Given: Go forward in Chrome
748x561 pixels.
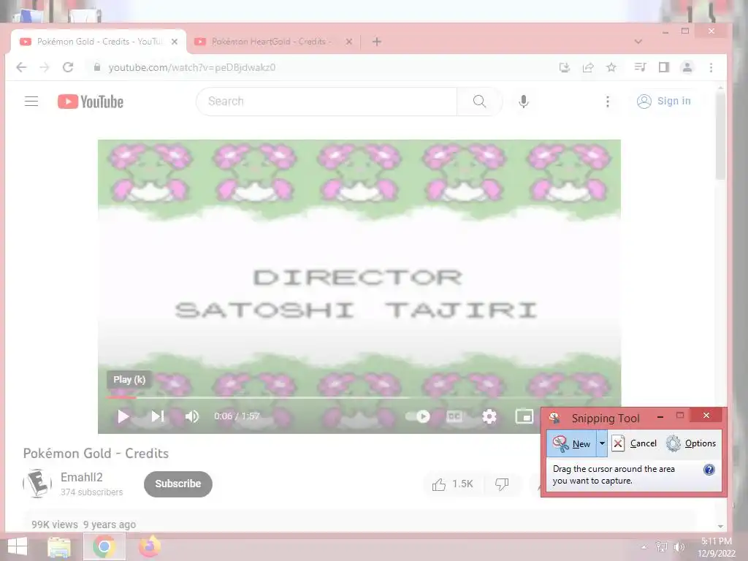Looking at the screenshot, I should (x=45, y=67).
